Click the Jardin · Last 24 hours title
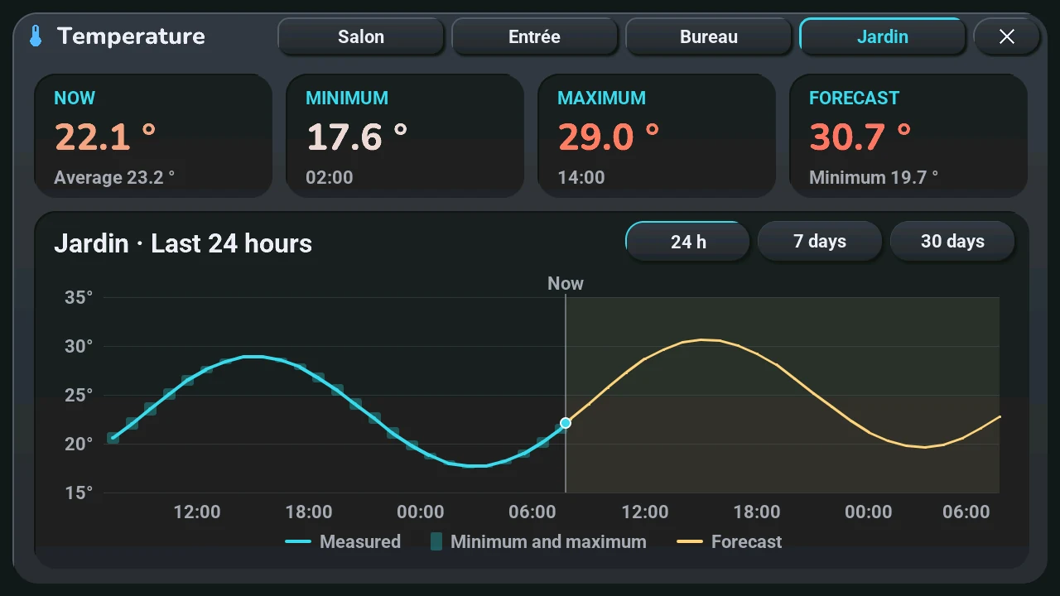 click(x=183, y=243)
